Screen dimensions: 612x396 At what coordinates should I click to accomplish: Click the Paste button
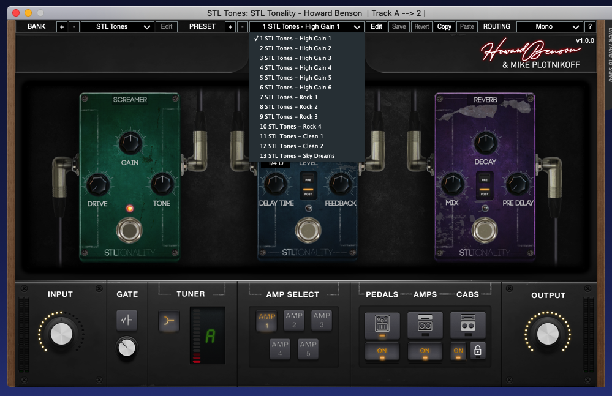[467, 26]
